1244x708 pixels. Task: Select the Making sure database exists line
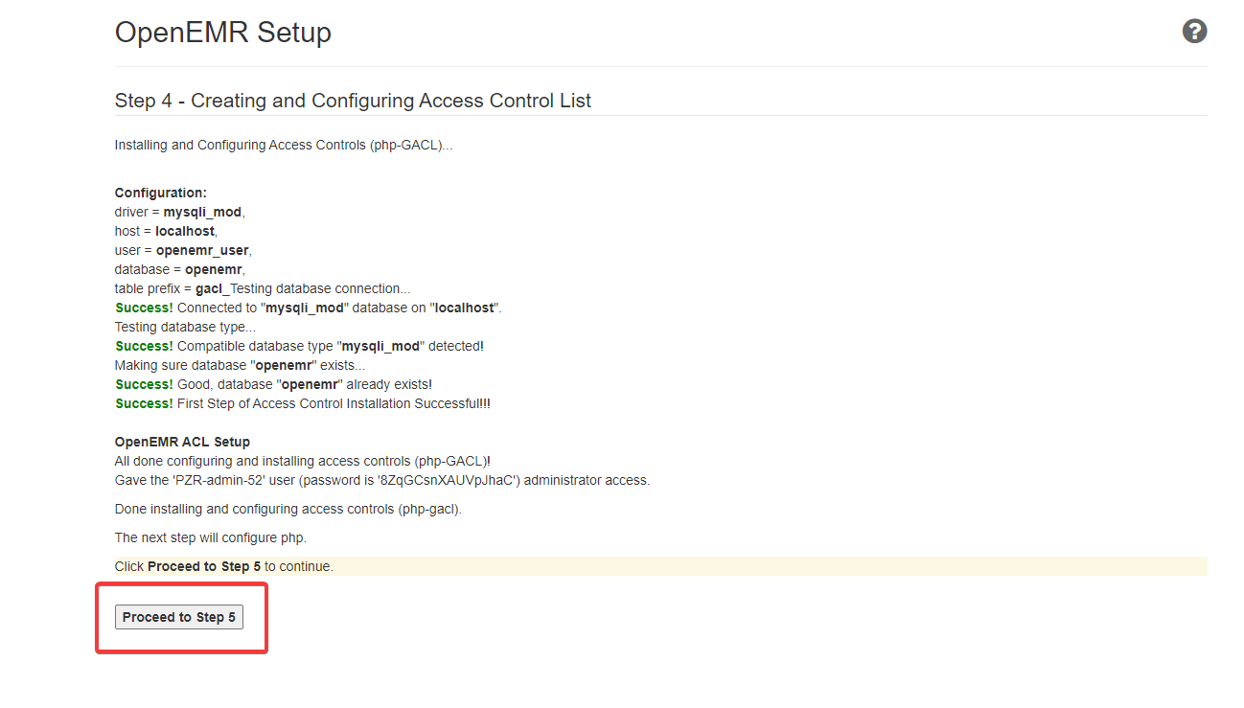click(x=240, y=365)
